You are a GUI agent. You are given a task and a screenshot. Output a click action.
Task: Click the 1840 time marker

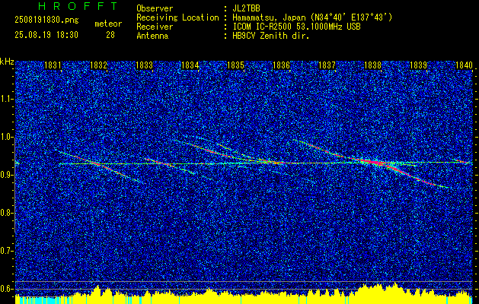(464, 65)
